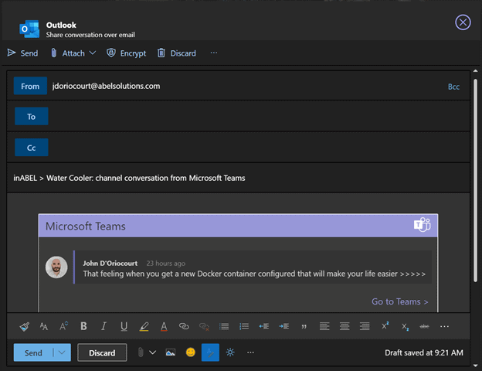Toggle bold formatting

[83, 325]
